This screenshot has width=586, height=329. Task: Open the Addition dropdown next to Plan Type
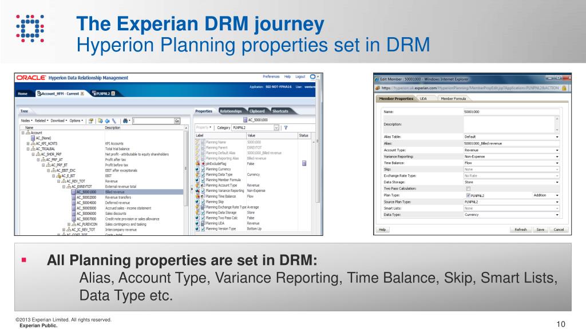click(546, 195)
